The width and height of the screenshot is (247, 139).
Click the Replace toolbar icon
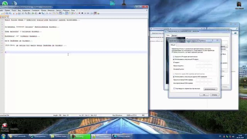[x=42, y=13]
